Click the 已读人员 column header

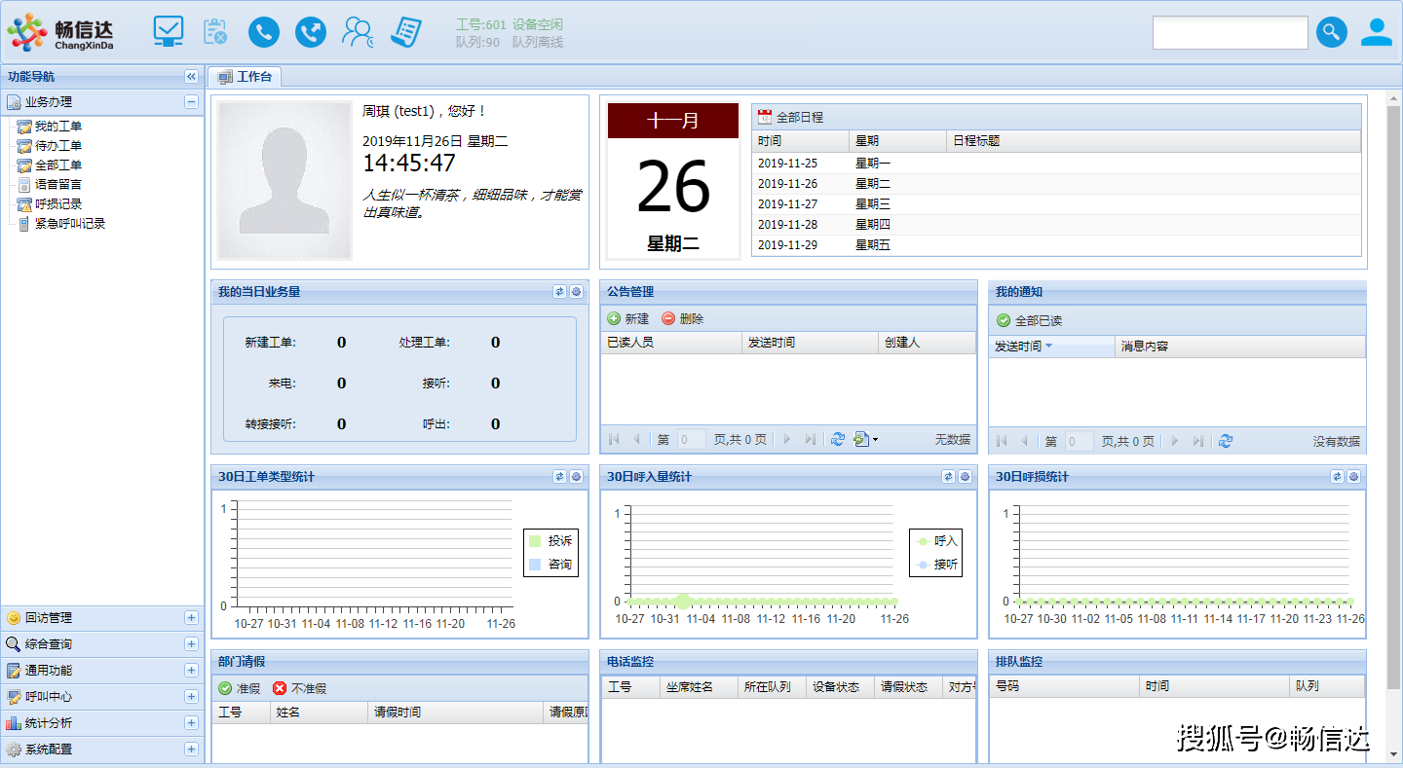tap(671, 343)
